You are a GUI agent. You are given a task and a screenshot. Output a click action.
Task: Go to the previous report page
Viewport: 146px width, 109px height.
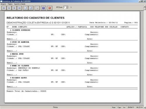(9, 8)
